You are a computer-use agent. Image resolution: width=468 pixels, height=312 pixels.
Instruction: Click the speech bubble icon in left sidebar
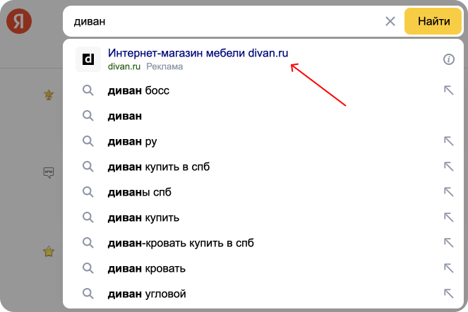pyautogui.click(x=49, y=172)
